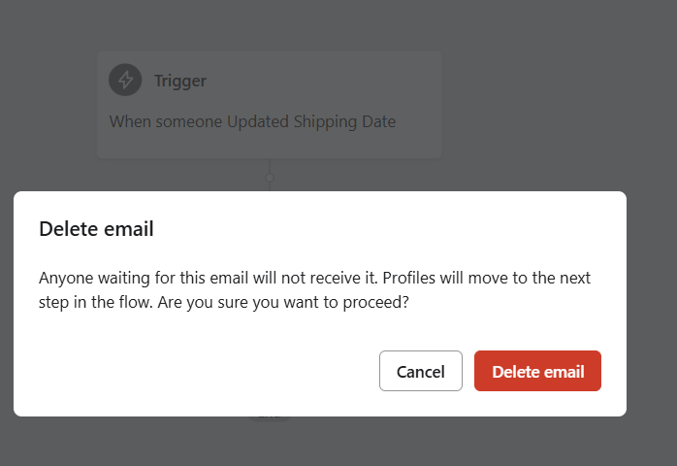Click the 'When someone Updated Shipping Date' text
This screenshot has height=466, width=677.
[x=252, y=121]
